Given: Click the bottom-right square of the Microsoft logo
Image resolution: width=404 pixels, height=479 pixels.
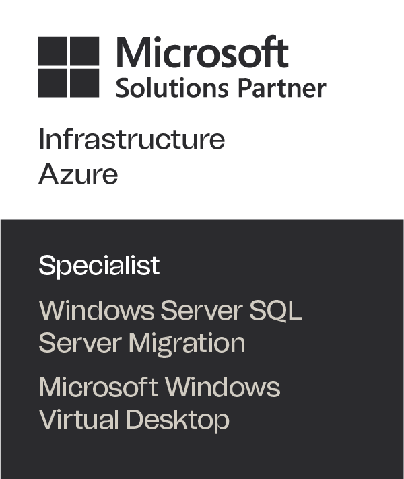Looking at the screenshot, I should [84, 83].
